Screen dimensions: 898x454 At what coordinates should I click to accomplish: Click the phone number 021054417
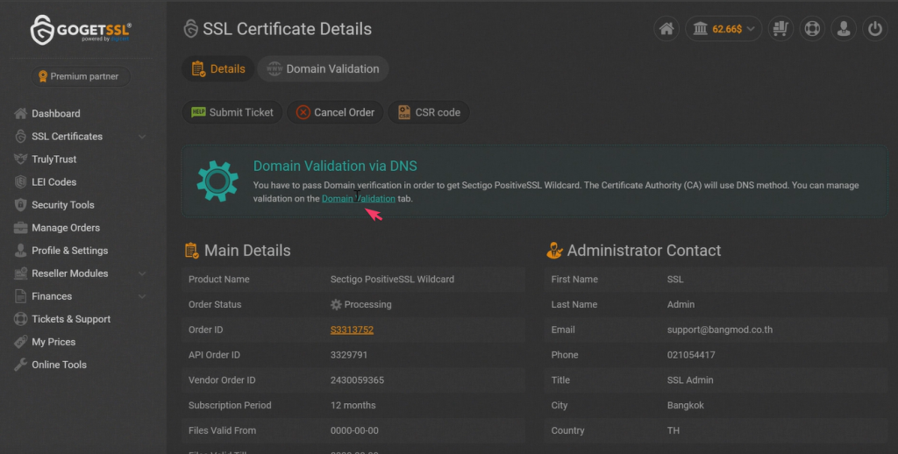pos(691,355)
